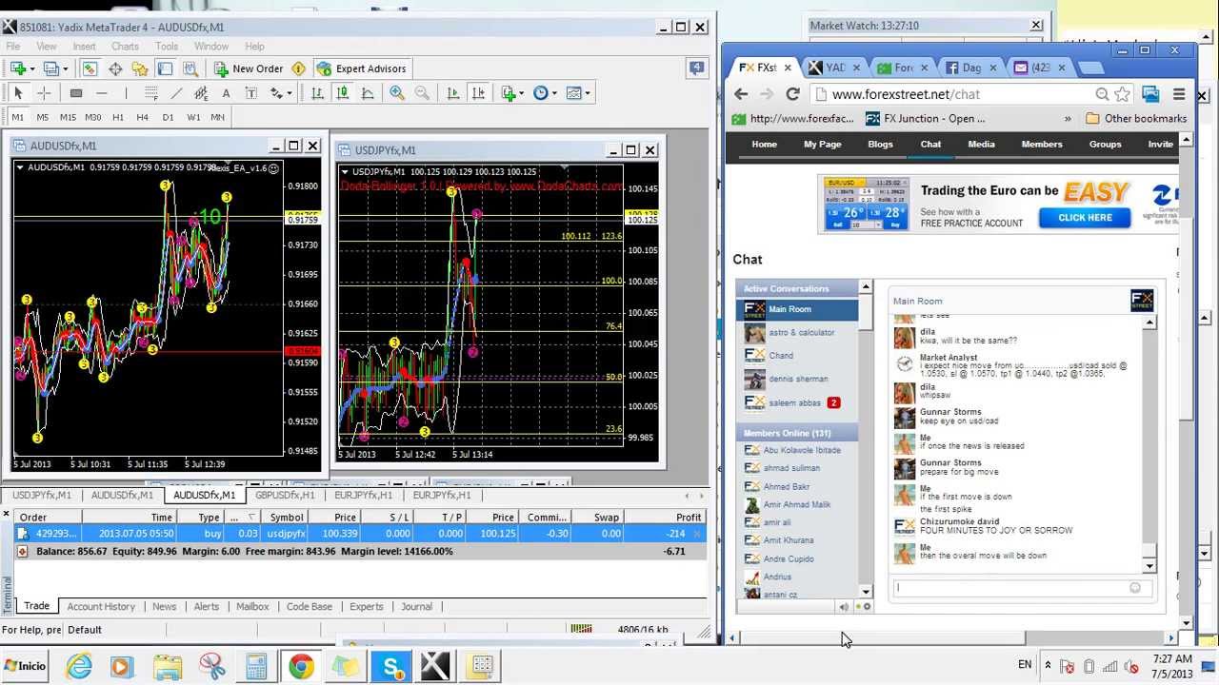This screenshot has width=1219, height=685.
Task: Expand the Profiles dropdown arrow
Action: (65, 68)
